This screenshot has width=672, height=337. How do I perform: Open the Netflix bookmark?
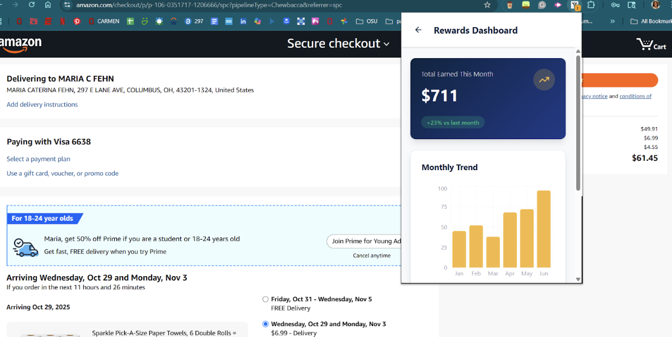(x=63, y=21)
